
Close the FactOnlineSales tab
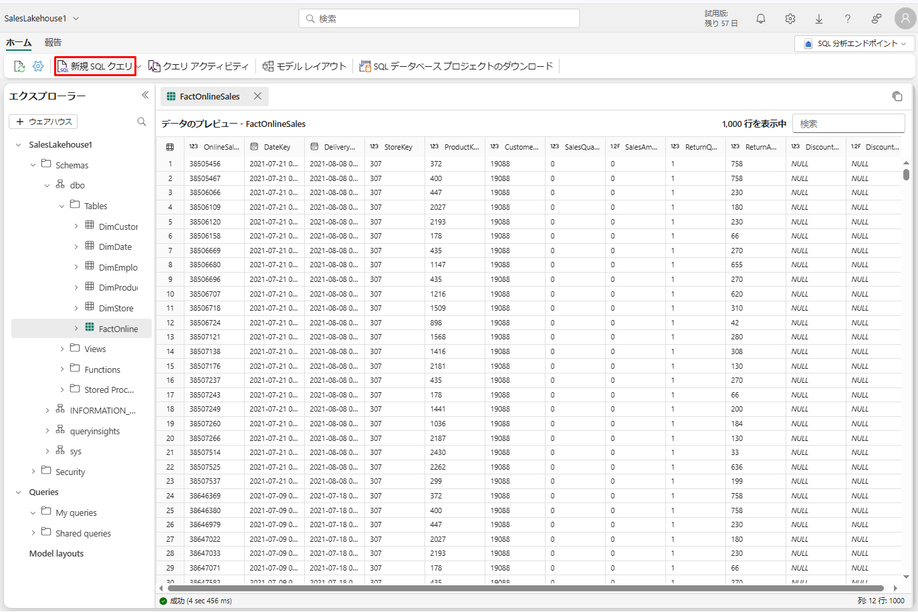257,96
